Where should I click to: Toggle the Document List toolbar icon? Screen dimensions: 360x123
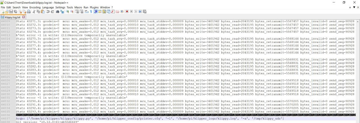pyautogui.click(x=109, y=12)
